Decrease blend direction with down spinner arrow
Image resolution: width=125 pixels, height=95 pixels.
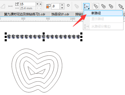tap(62, 8)
